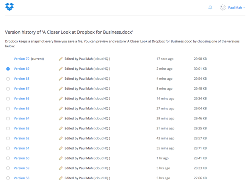This screenshot has width=249, height=184.
Task: Open the Version 70 link
Action: click(x=21, y=59)
